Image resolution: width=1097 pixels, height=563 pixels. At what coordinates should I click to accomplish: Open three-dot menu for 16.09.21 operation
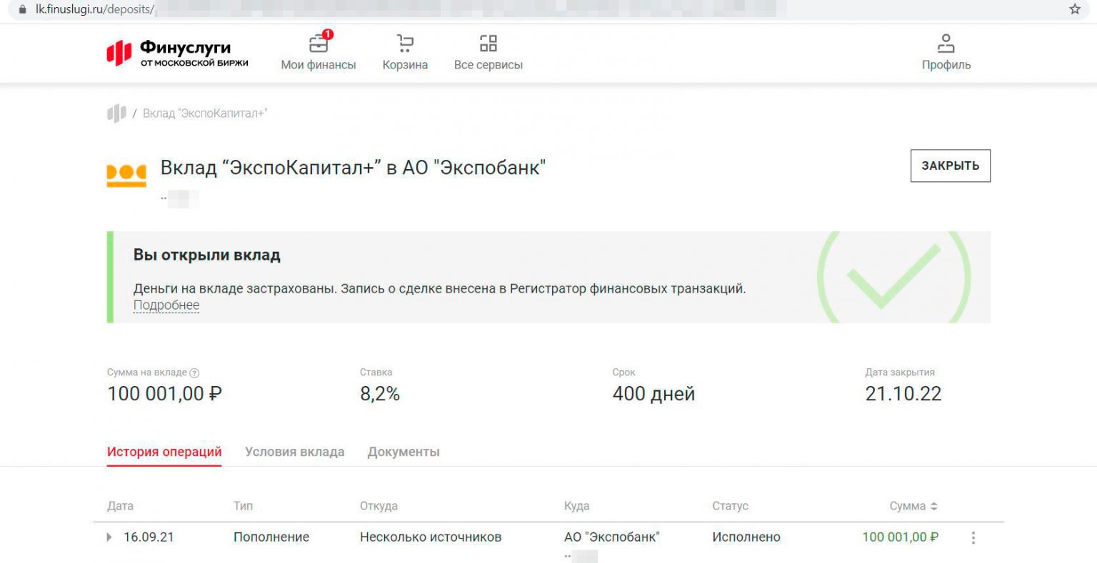tap(973, 537)
